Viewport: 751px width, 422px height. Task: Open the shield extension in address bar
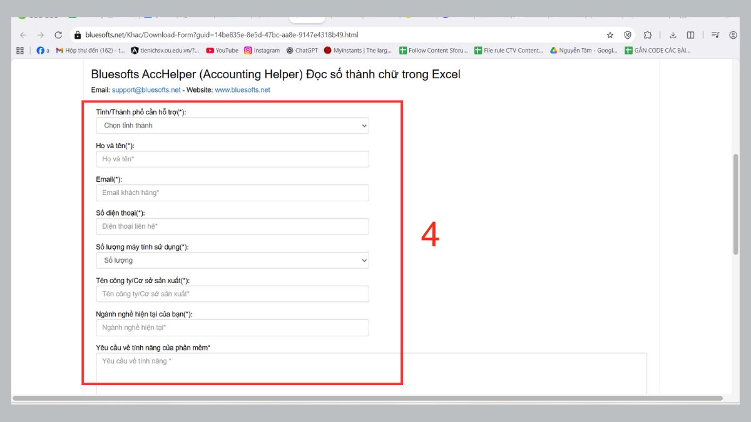pyautogui.click(x=628, y=35)
